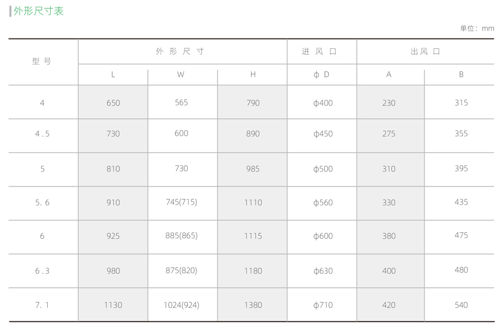Click the 进风口 header cell
Viewport: 501px width, 334px height.
coord(321,52)
